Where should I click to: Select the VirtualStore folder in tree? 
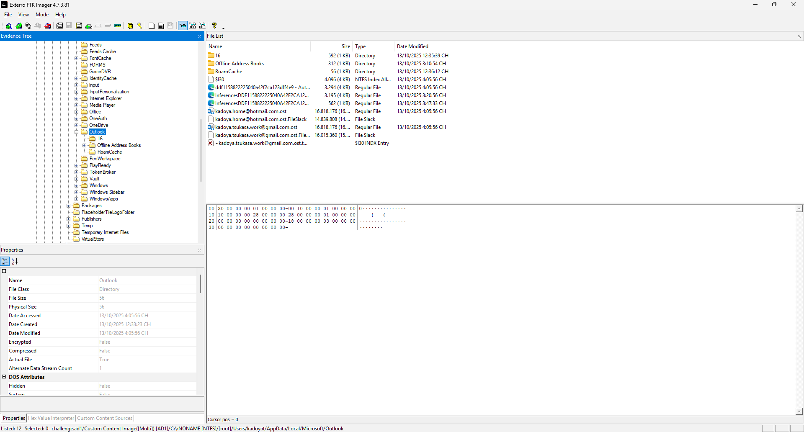pyautogui.click(x=93, y=239)
